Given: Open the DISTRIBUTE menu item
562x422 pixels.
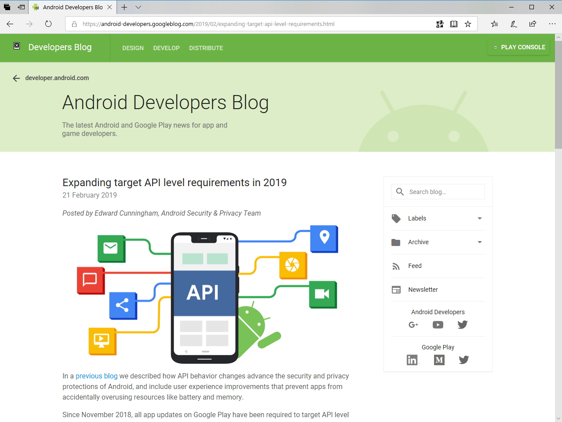Looking at the screenshot, I should (206, 48).
